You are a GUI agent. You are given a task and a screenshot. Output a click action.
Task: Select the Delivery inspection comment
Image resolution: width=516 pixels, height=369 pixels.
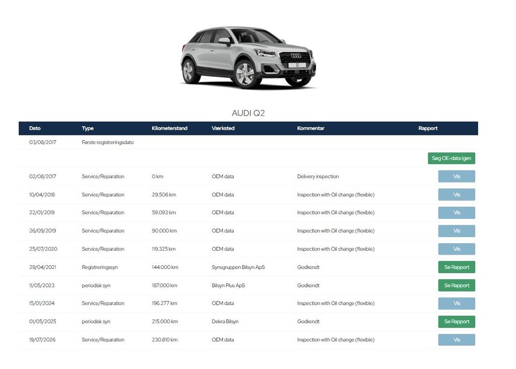coord(318,176)
